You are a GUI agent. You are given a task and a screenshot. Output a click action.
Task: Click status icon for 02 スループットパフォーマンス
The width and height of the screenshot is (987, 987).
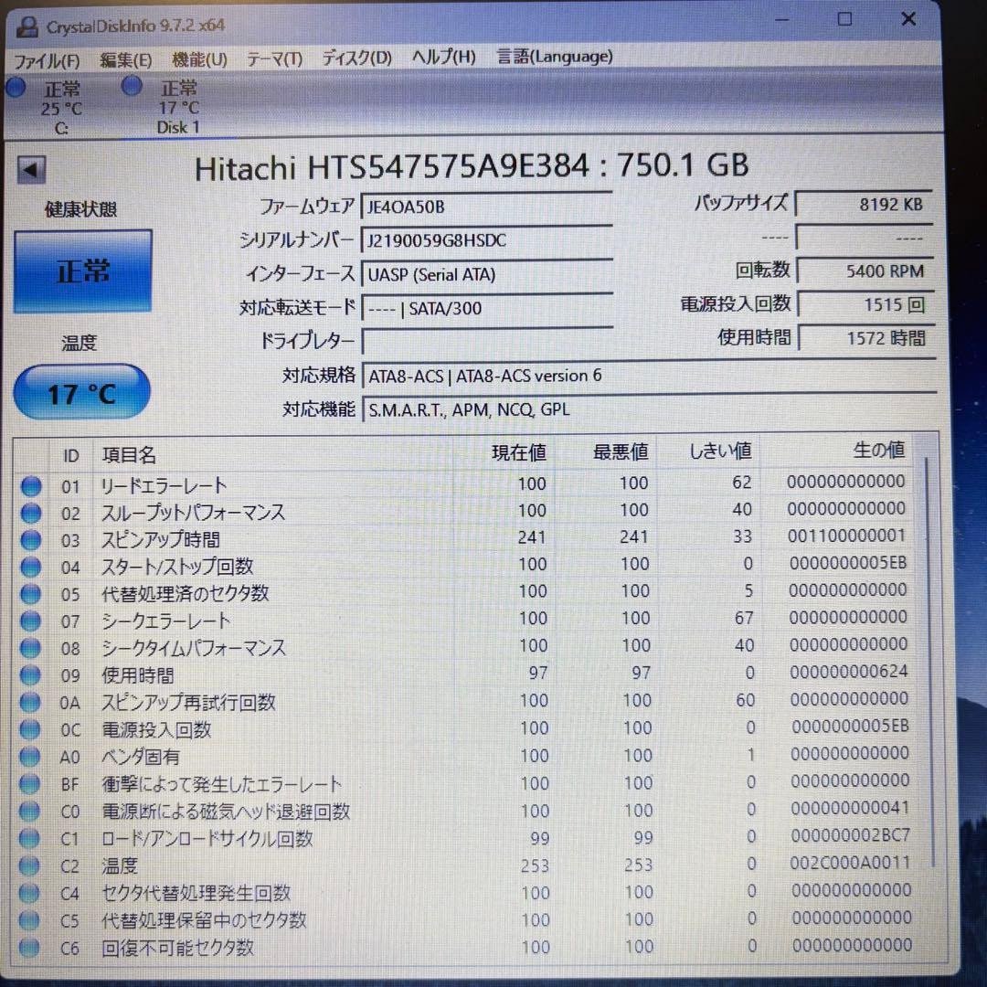click(x=31, y=513)
